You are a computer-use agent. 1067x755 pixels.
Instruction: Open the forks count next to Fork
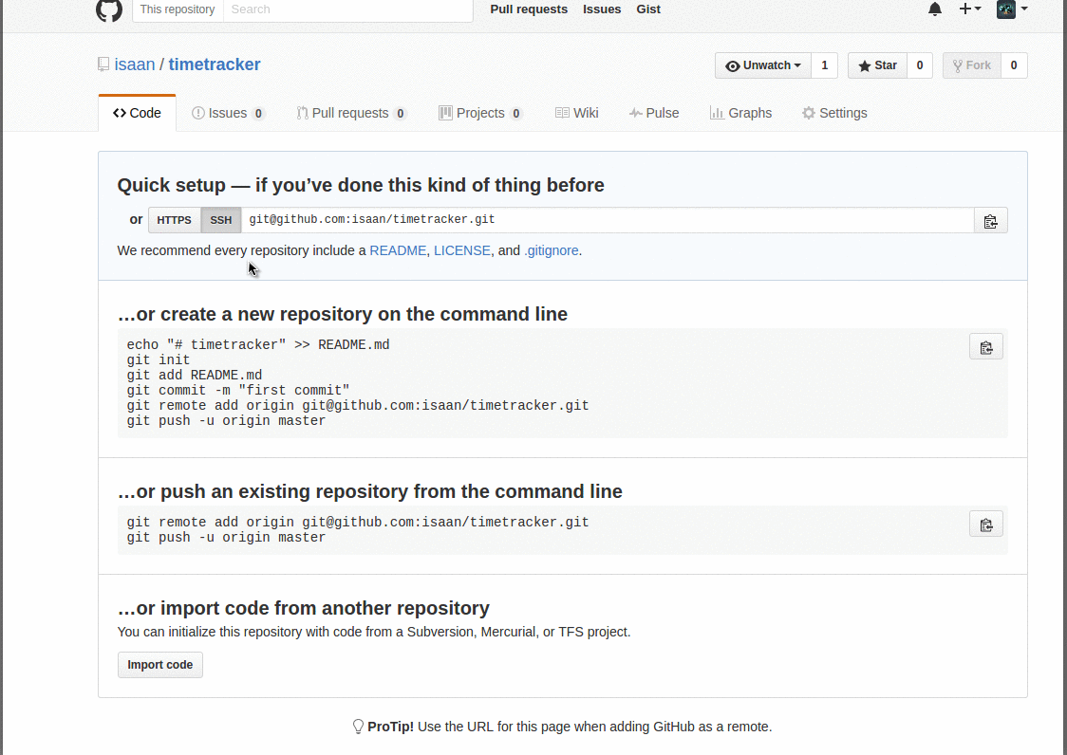click(1014, 65)
